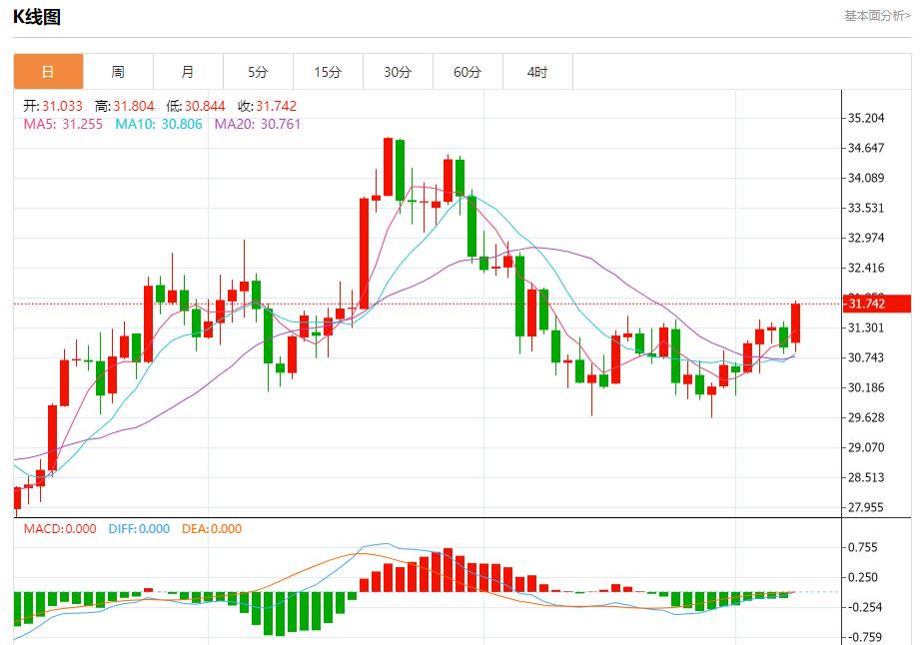
Task: Click the rightmost red candlestick
Action: coord(795,323)
